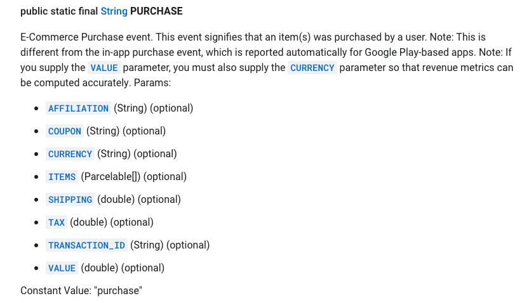
Task: Click the VALUE link in the description paragraph
Action: [104, 68]
